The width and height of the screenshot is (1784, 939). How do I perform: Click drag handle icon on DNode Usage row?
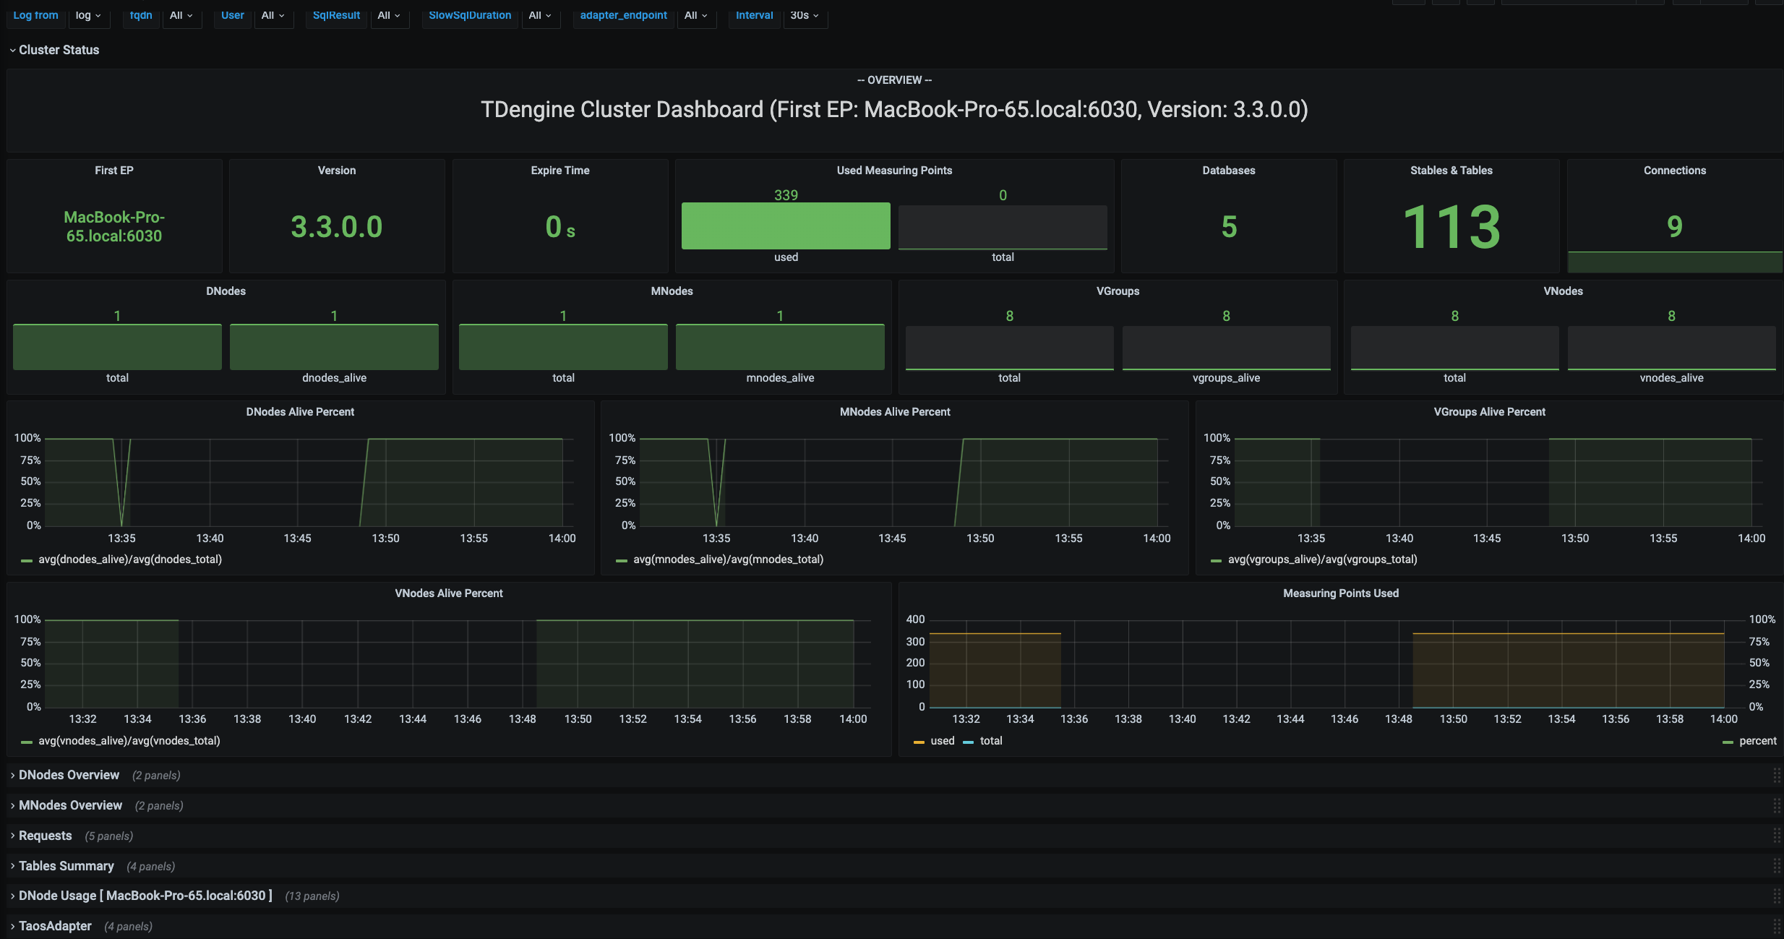[x=1776, y=896]
